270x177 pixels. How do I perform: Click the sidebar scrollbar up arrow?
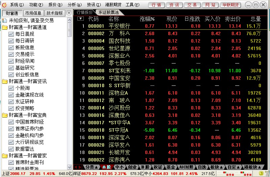coord(69,20)
